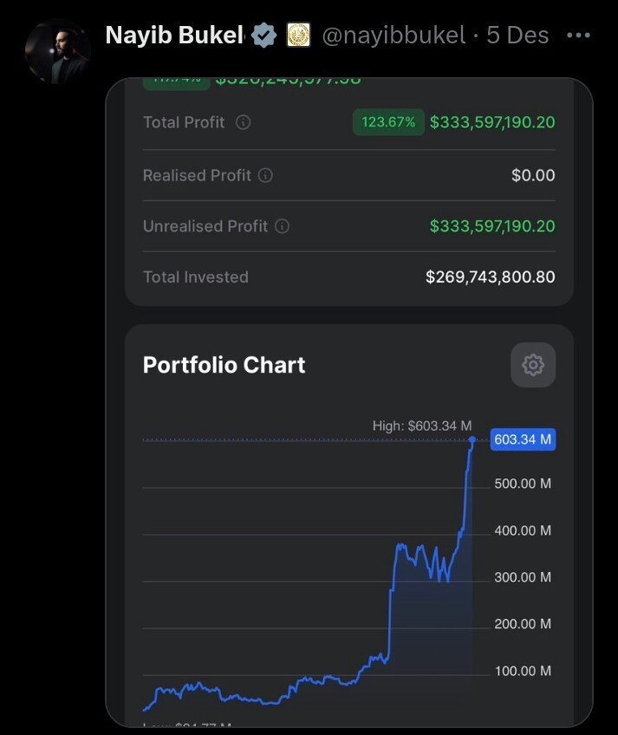Click the Unrealised Profit green amount
The image size is (618, 735).
[492, 226]
